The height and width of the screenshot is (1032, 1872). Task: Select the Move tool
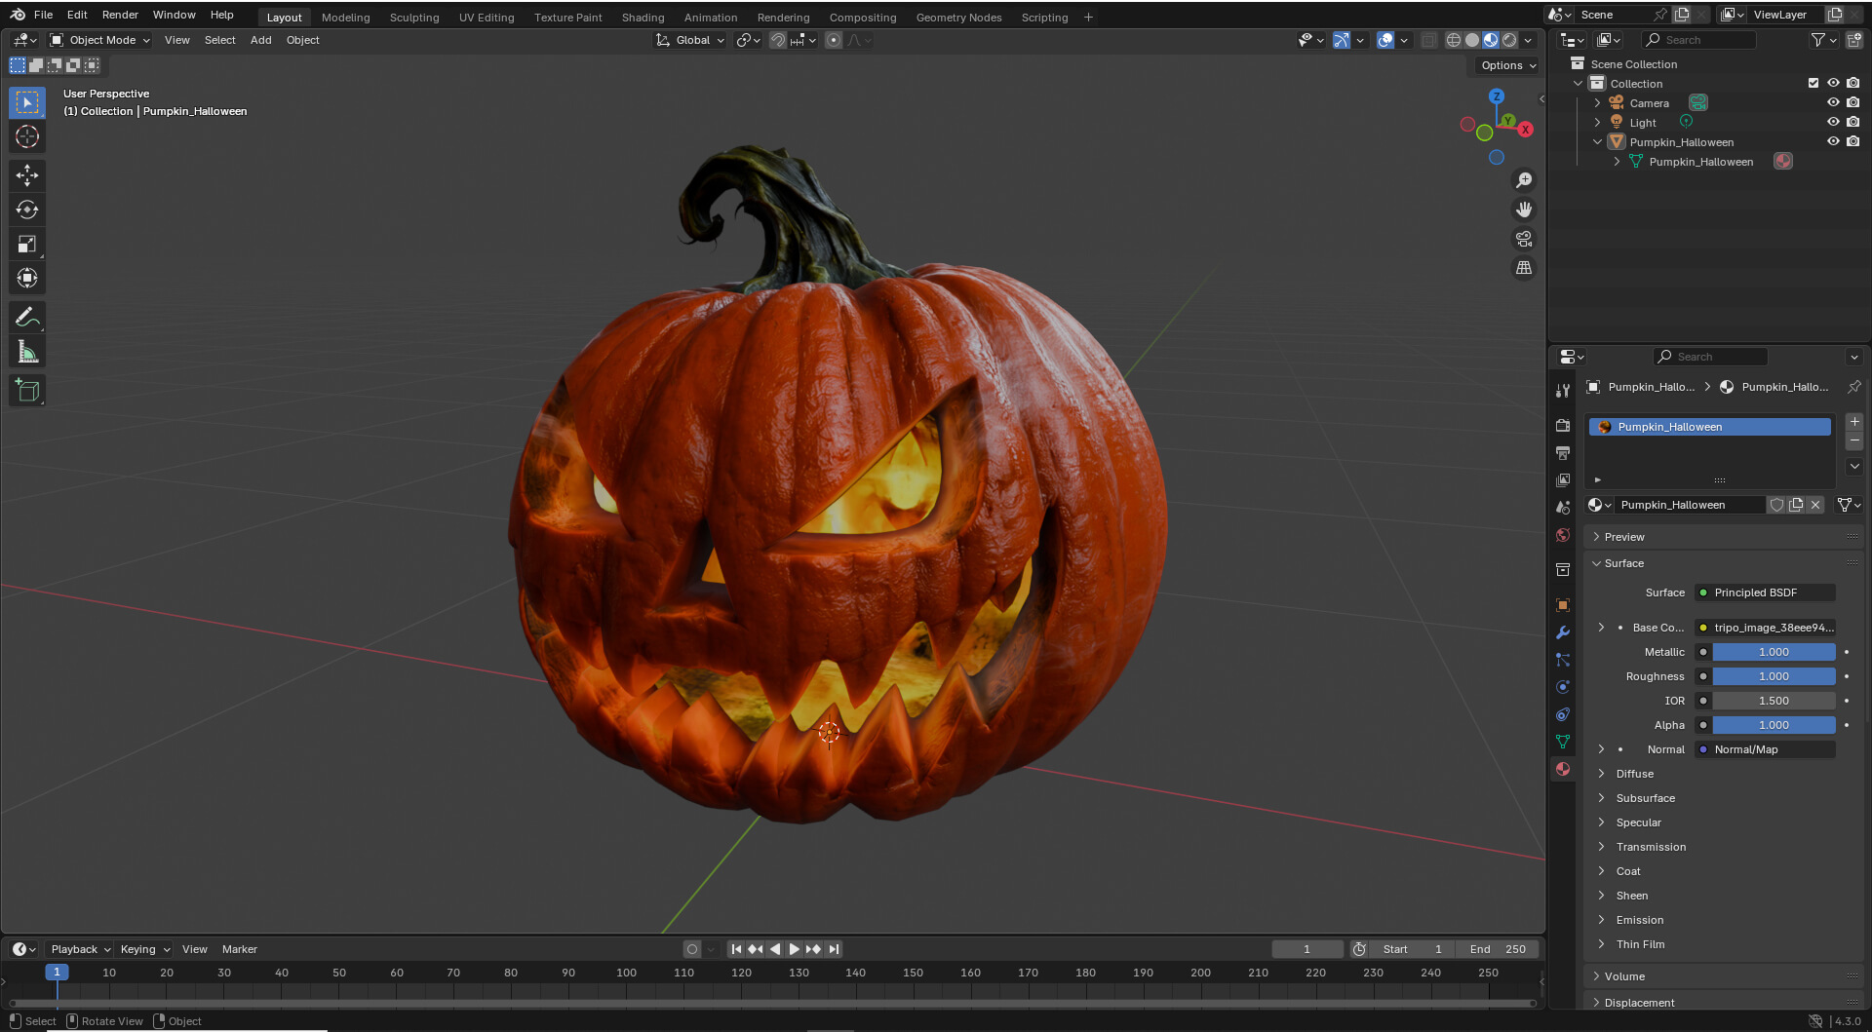(27, 175)
